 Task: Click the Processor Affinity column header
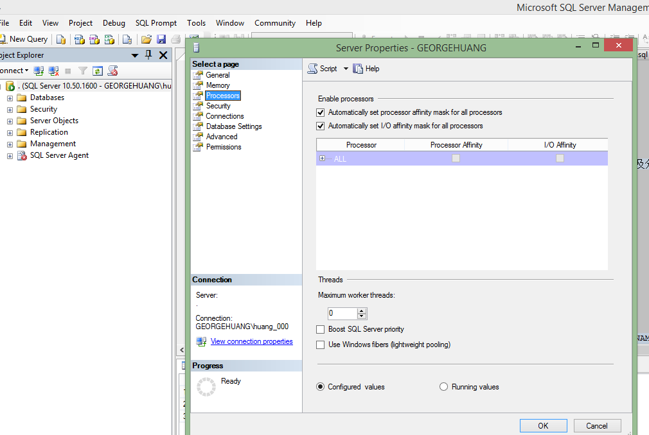coord(456,145)
